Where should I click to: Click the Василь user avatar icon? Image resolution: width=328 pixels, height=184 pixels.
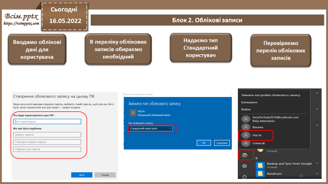[246, 127]
